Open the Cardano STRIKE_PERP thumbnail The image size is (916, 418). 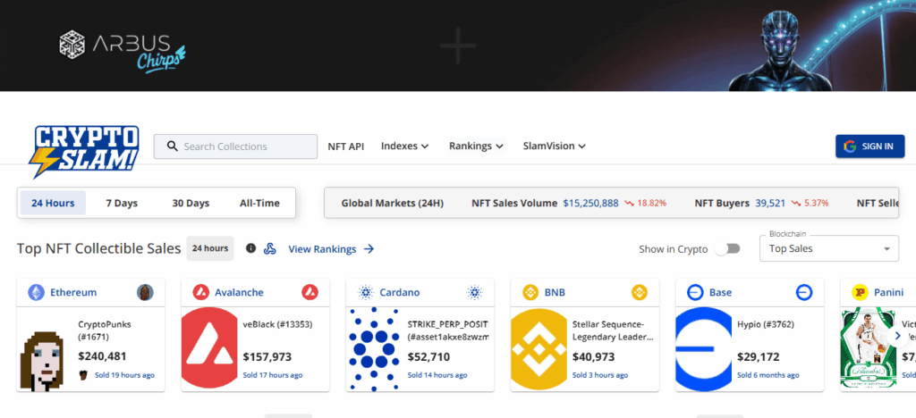click(374, 349)
